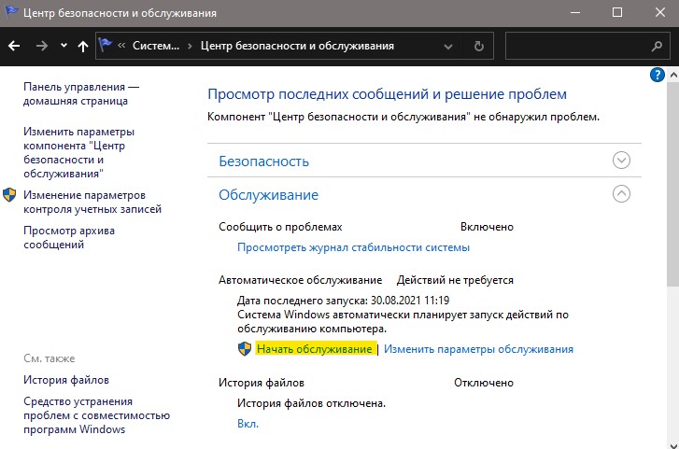Click the flag icon in the address bar

[106, 45]
